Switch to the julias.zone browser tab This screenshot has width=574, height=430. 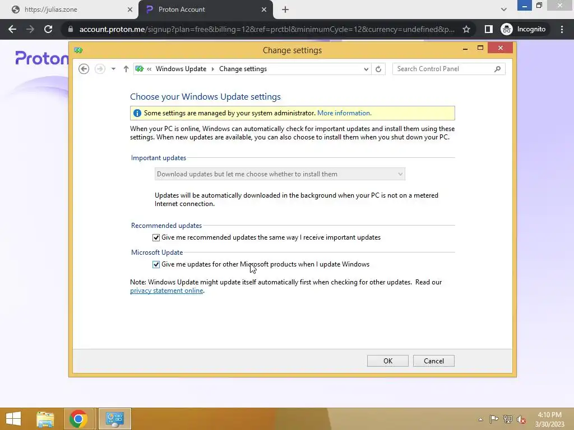tap(69, 10)
